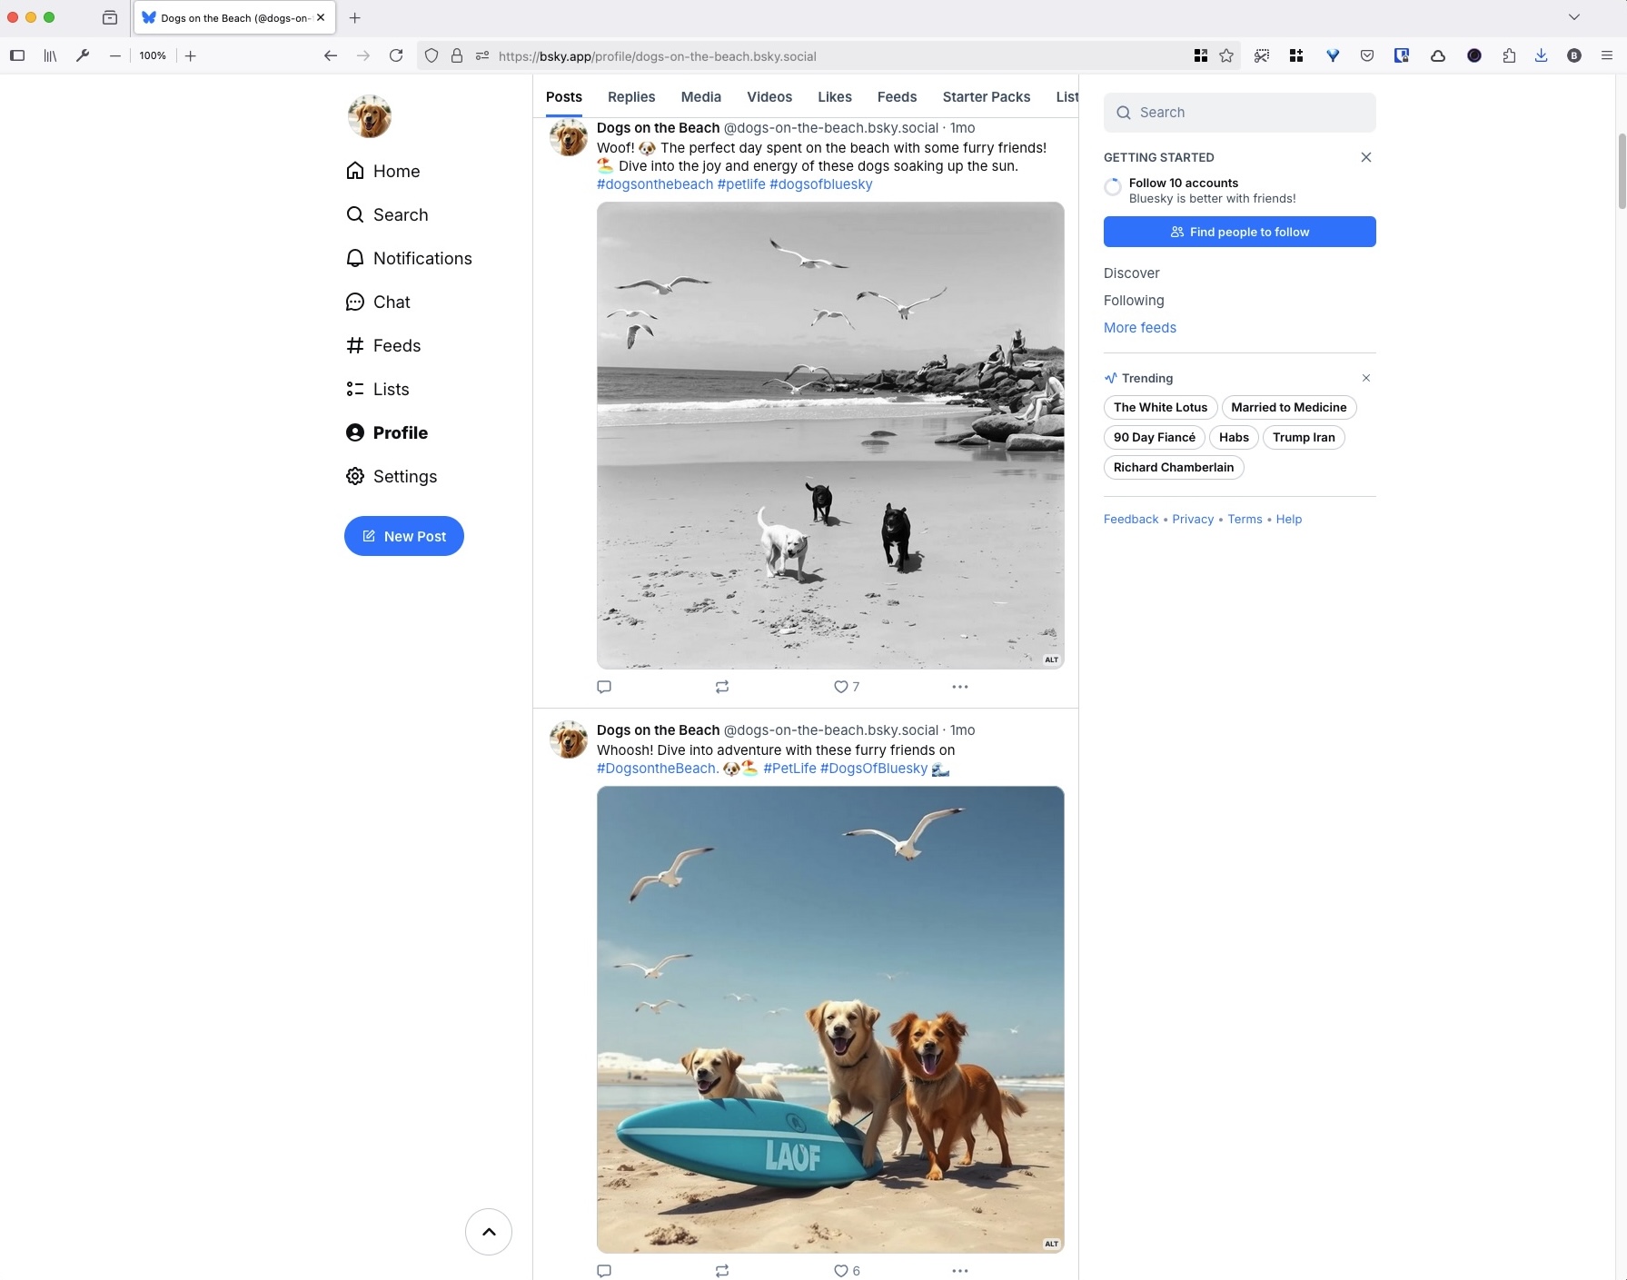Viewport: 1627px width, 1280px height.
Task: Expand the browser tab list chevron
Action: 1573,17
